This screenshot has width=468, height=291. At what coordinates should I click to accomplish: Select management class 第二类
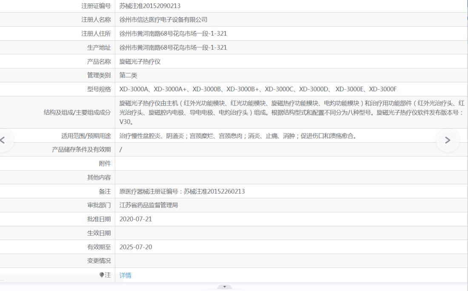[x=128, y=75]
